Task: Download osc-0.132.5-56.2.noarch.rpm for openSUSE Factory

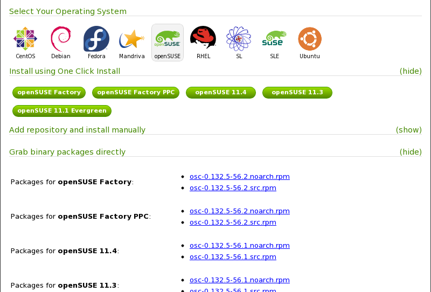Action: click(240, 177)
